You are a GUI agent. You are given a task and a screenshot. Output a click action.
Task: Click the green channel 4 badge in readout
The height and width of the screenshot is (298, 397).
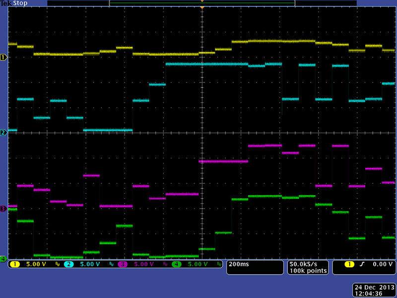[177, 265]
